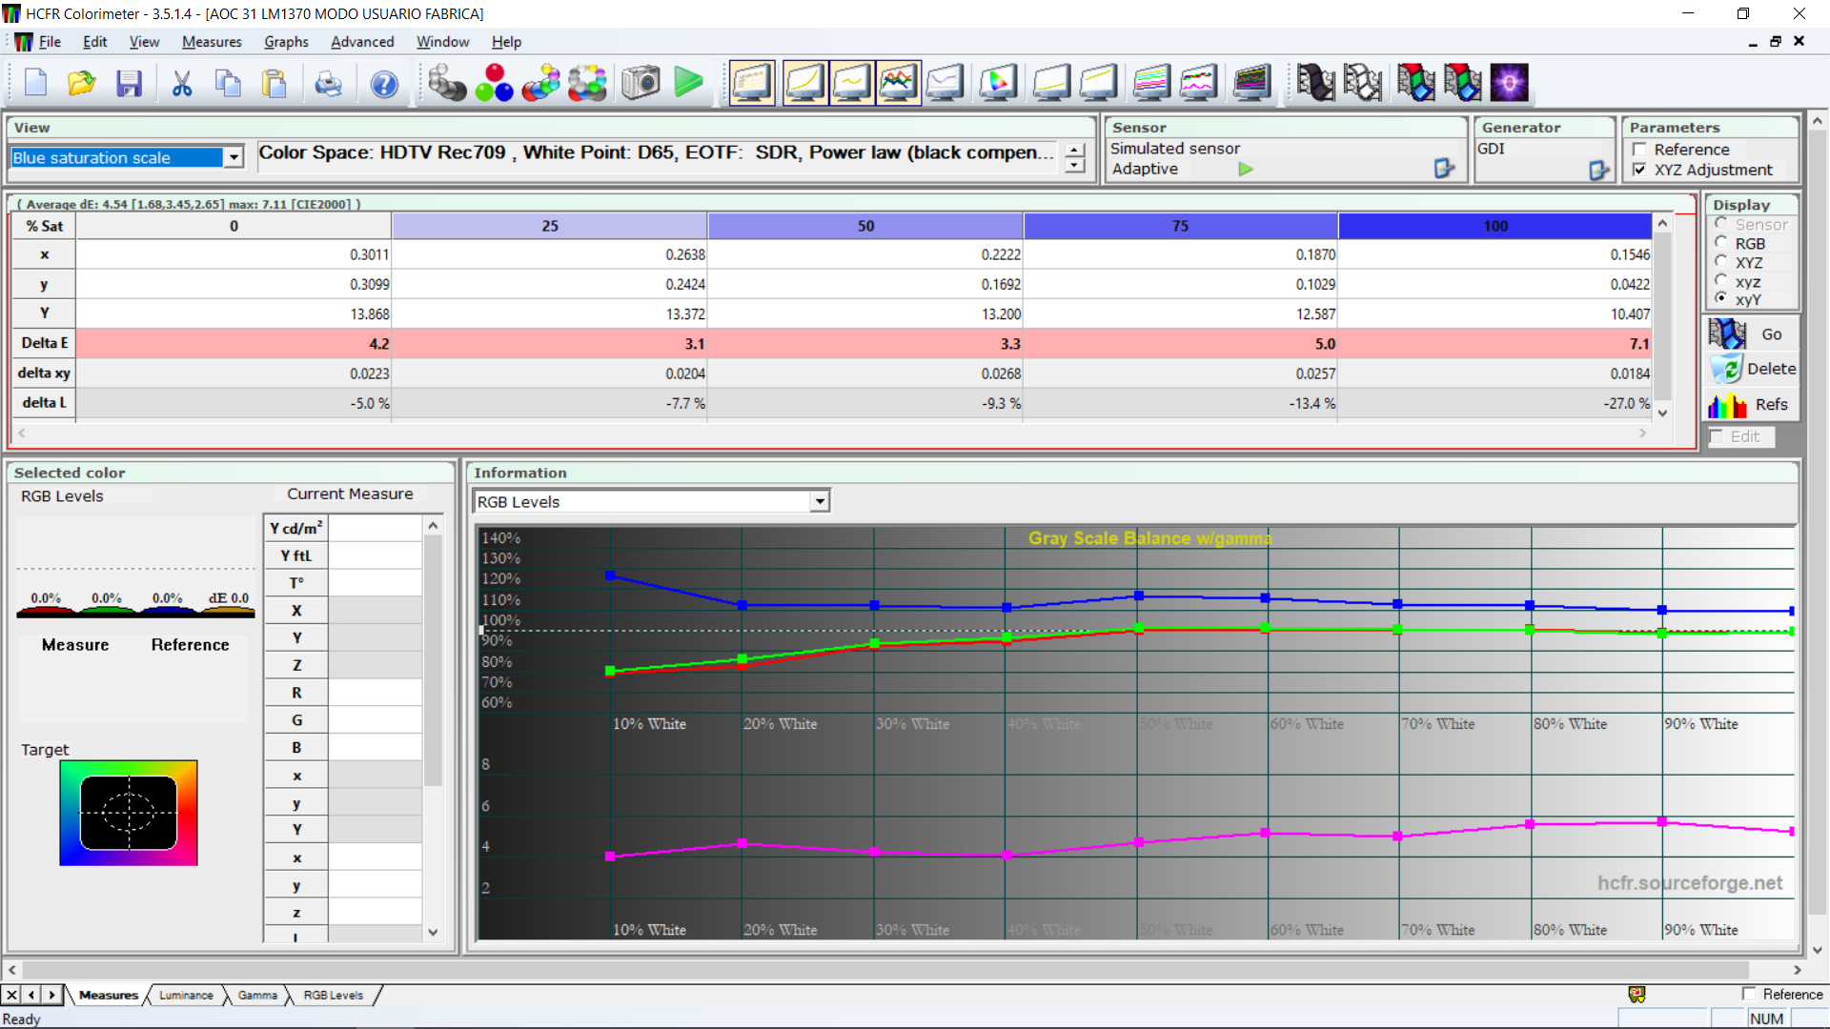
Task: Open the Graphs menu
Action: point(286,42)
